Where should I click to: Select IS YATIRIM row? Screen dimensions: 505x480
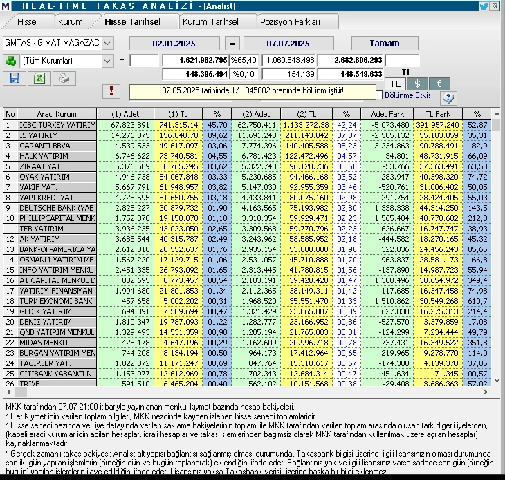click(x=248, y=135)
